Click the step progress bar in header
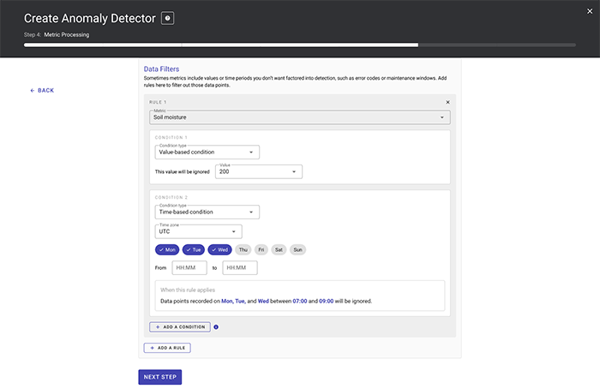 pos(300,45)
